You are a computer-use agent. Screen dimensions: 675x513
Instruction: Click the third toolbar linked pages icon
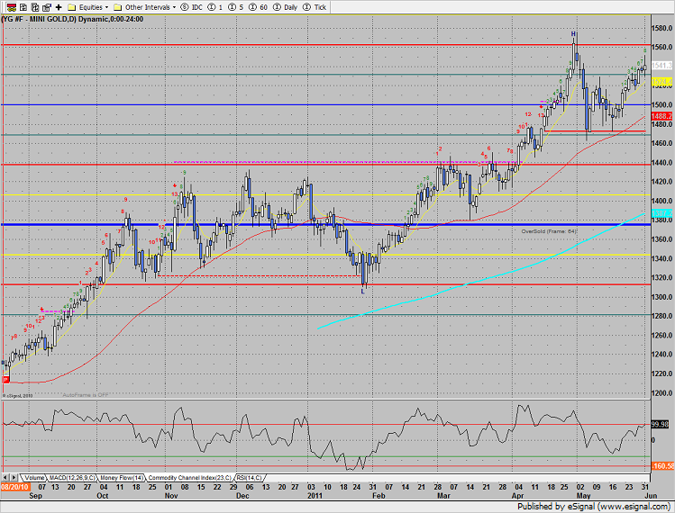point(35,7)
